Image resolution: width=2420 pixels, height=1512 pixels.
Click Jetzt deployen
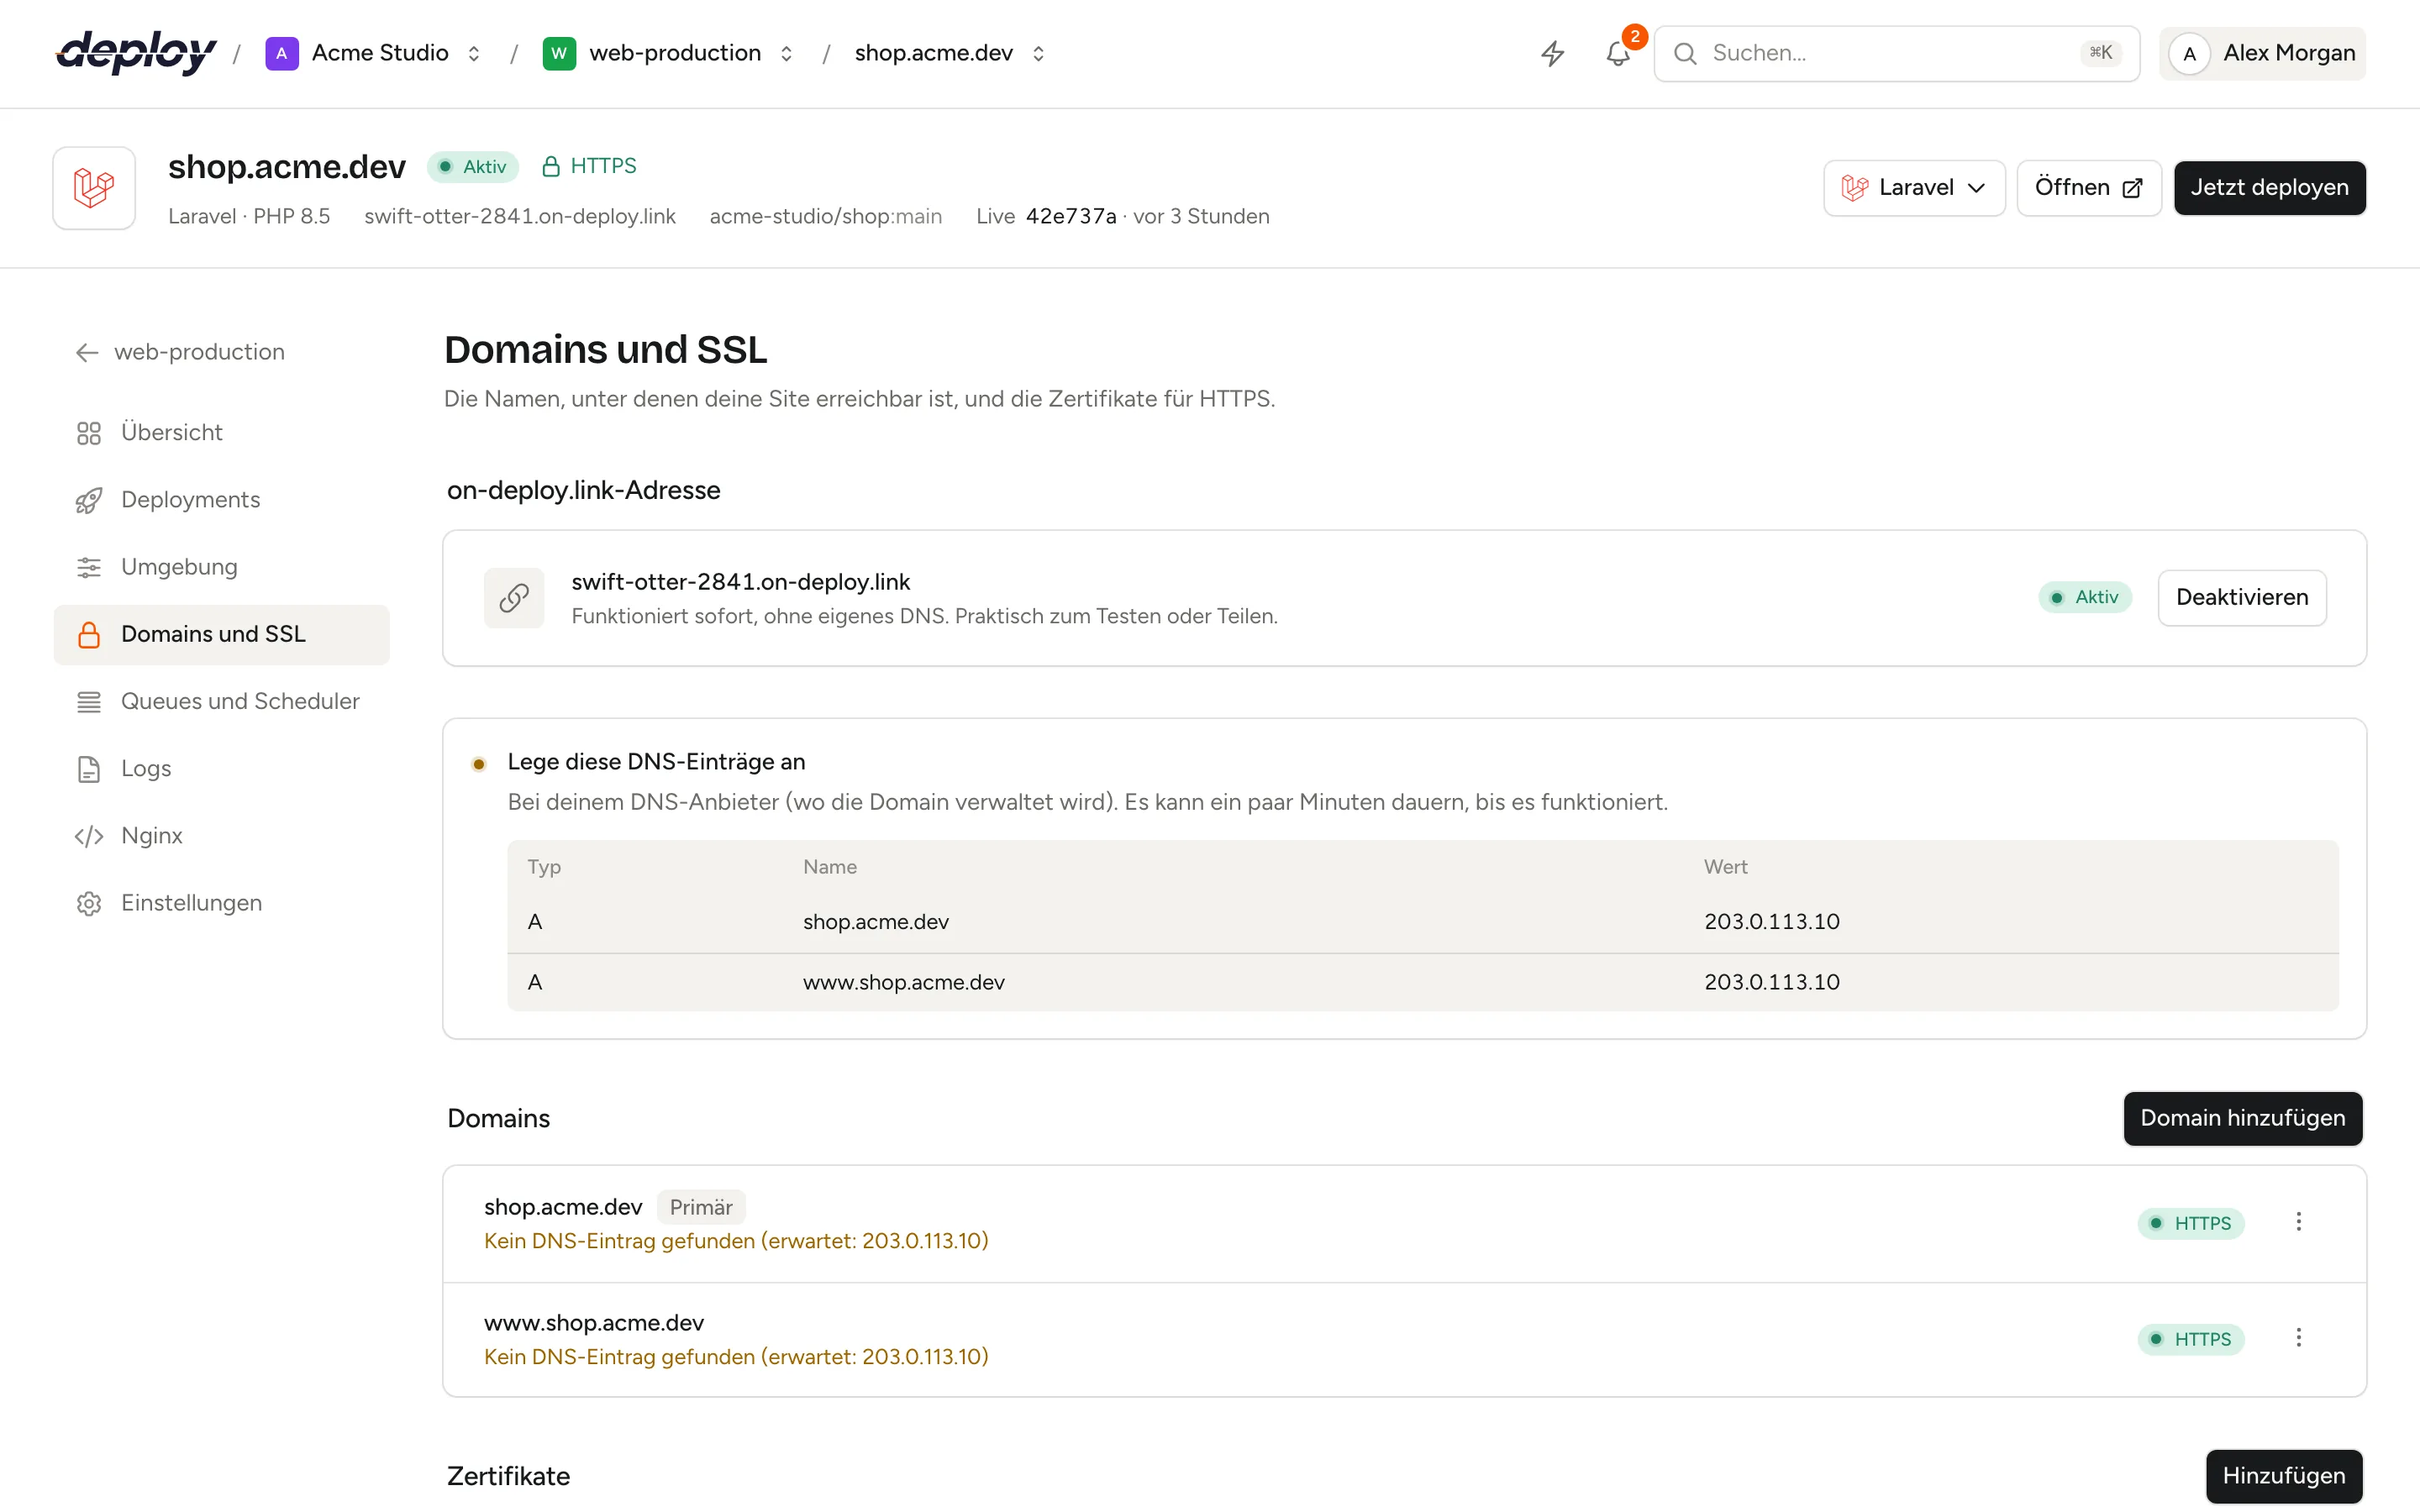pos(2269,188)
